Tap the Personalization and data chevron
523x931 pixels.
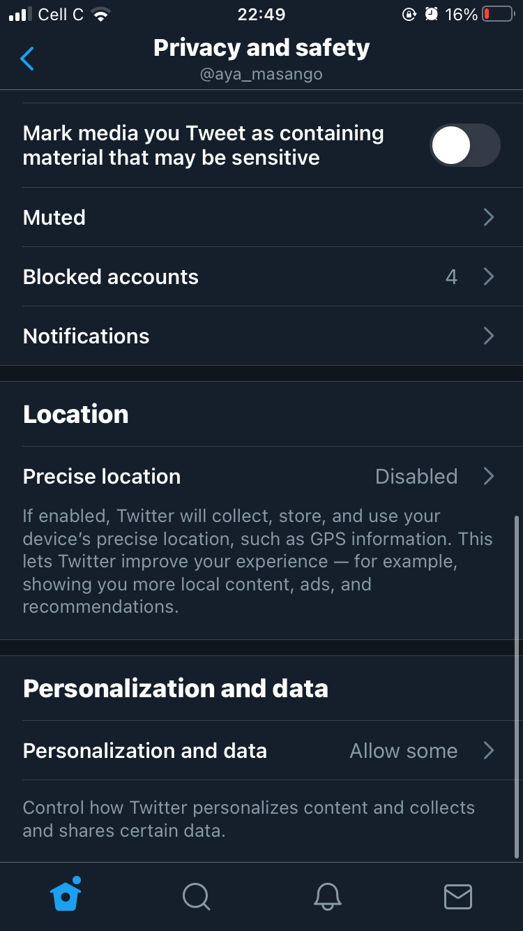point(489,751)
